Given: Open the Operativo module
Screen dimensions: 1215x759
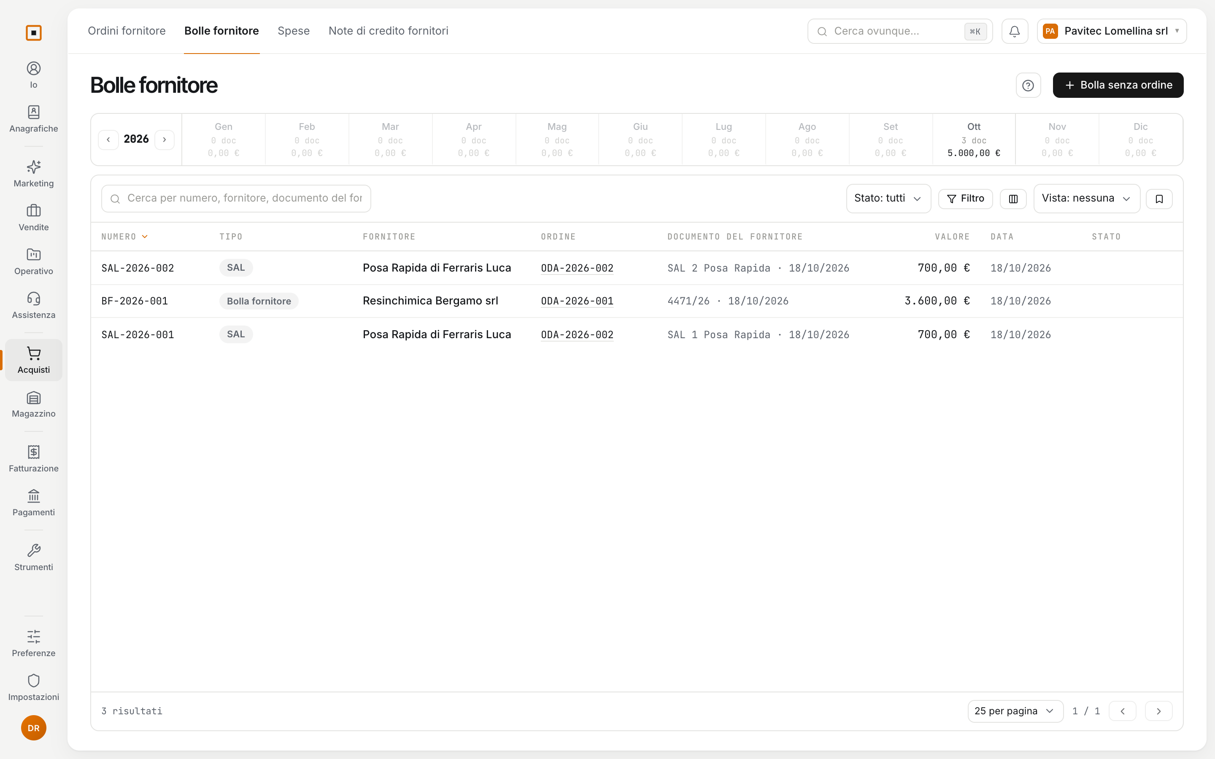Looking at the screenshot, I should 34,261.
